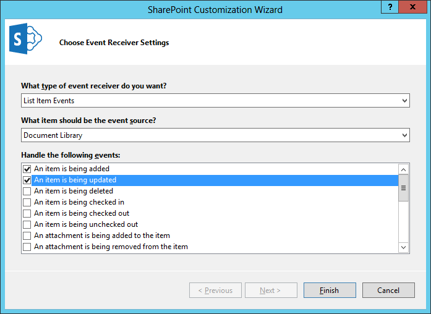Check 'An item is being deleted'

point(27,191)
